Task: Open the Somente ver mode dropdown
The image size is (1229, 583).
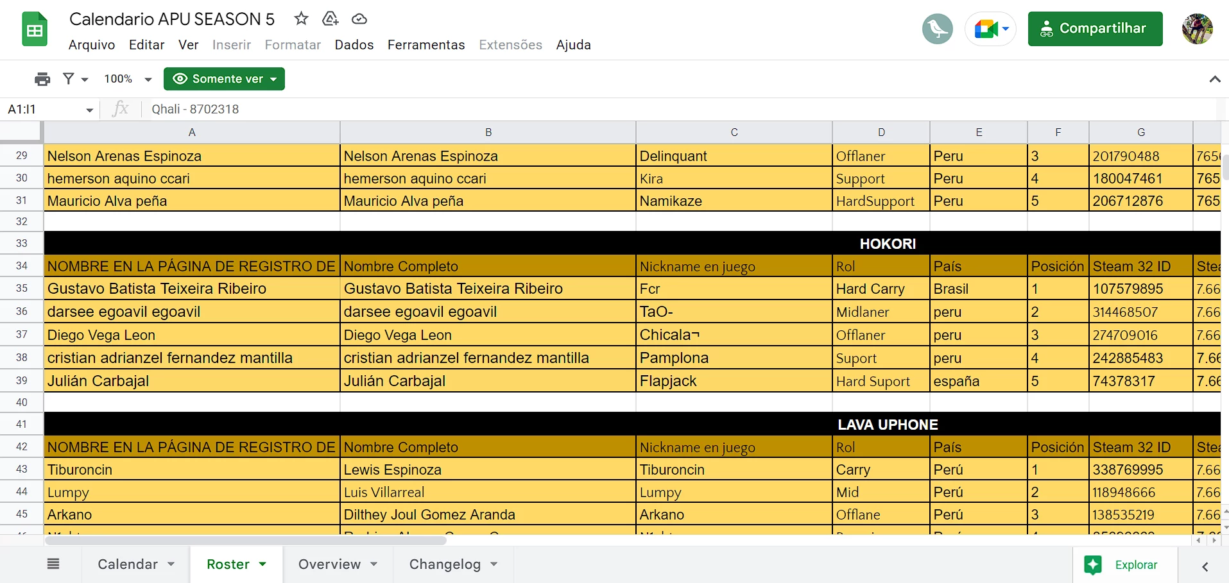Action: [224, 79]
